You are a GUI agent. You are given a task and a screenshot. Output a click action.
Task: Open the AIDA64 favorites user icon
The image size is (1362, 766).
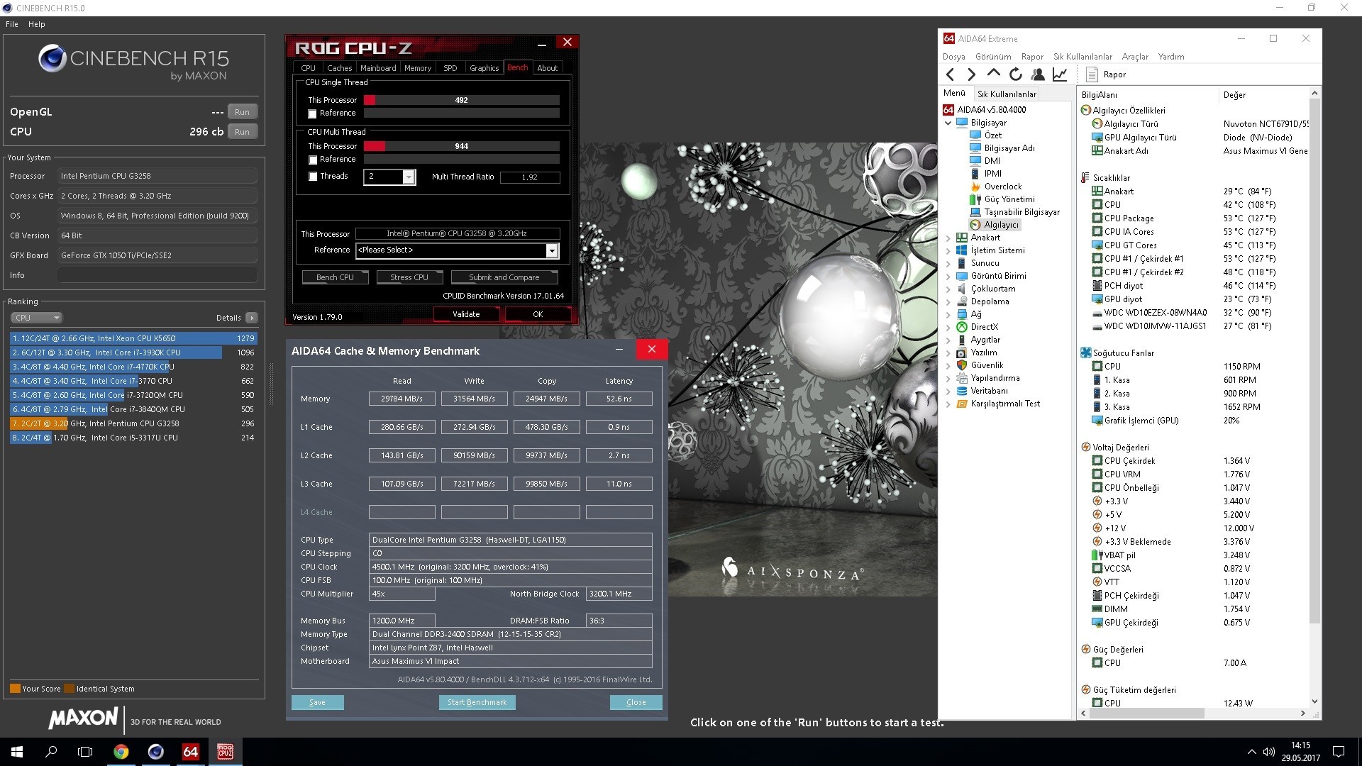[x=1038, y=74]
